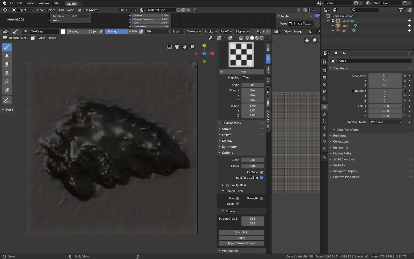Select the Fill bucket tool
The image size is (414, 259).
click(7, 82)
